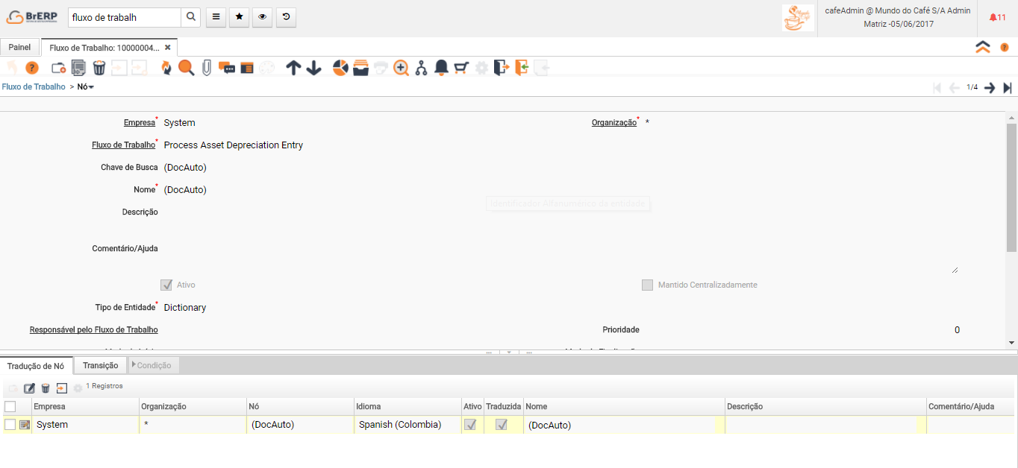Edit record icon in Tradução de Nó toolbar

click(30, 388)
